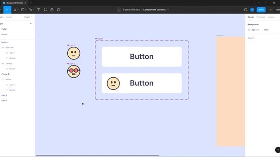Click the icon 2 label on canvas

[72, 64]
